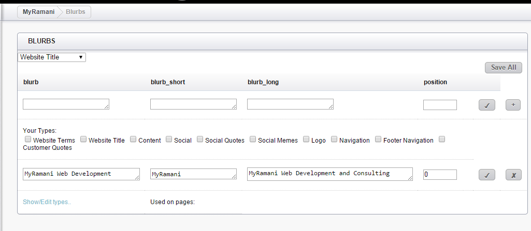
Task: Tick the Website Terms checkbox
Action: coord(28,139)
